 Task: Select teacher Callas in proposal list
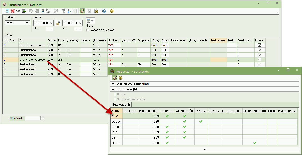click(x=116, y=127)
